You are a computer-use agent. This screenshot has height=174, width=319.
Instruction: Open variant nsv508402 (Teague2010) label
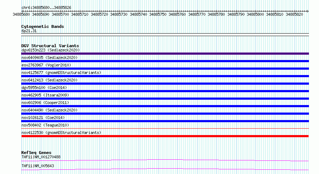point(45,125)
